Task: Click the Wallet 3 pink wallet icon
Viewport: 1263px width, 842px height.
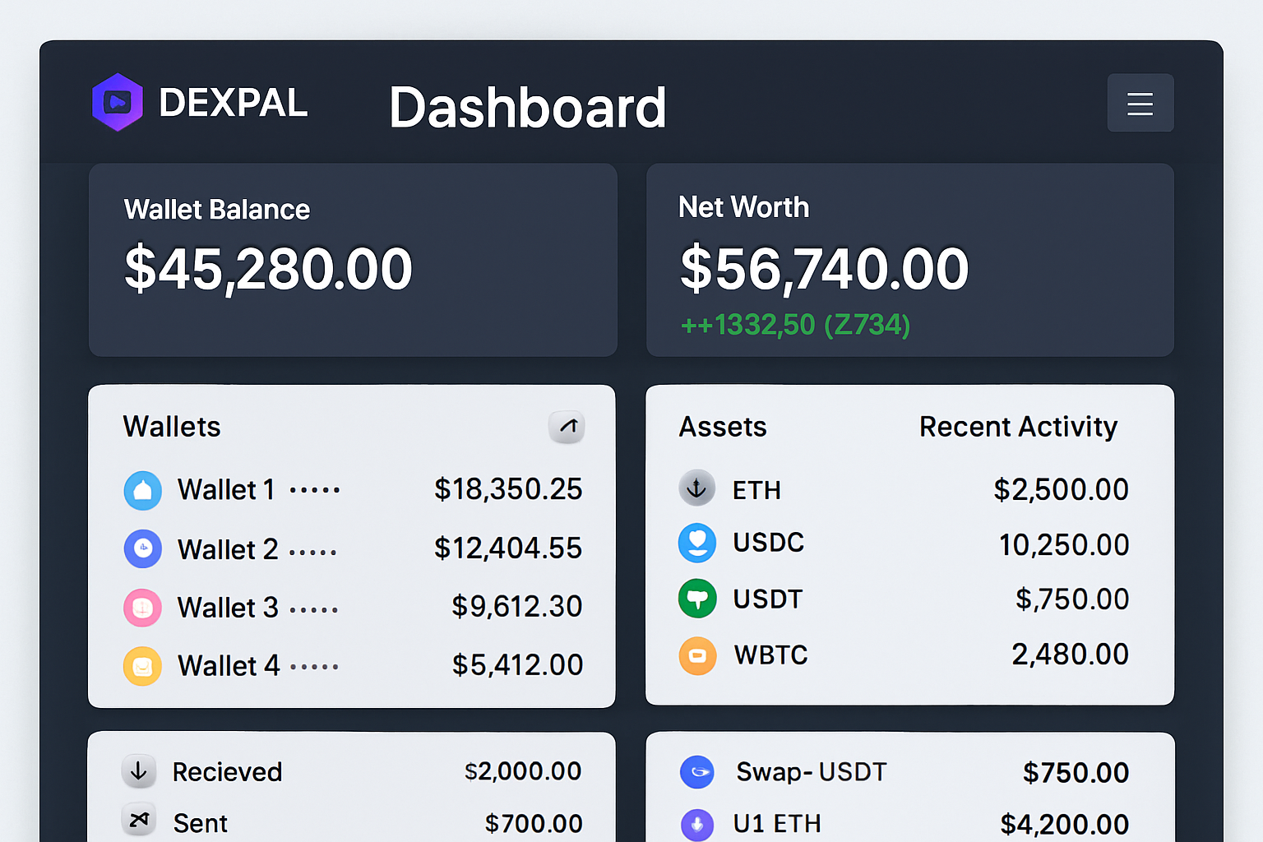Action: [x=143, y=608]
